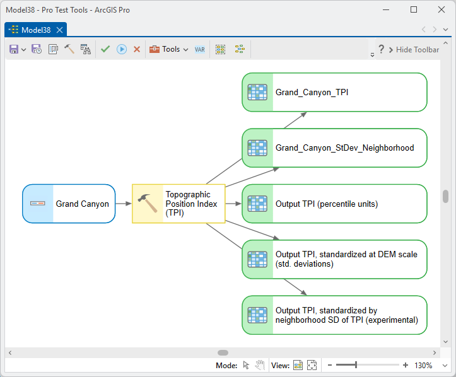
Task: Open the Tools toolbox menu
Action: pyautogui.click(x=168, y=49)
